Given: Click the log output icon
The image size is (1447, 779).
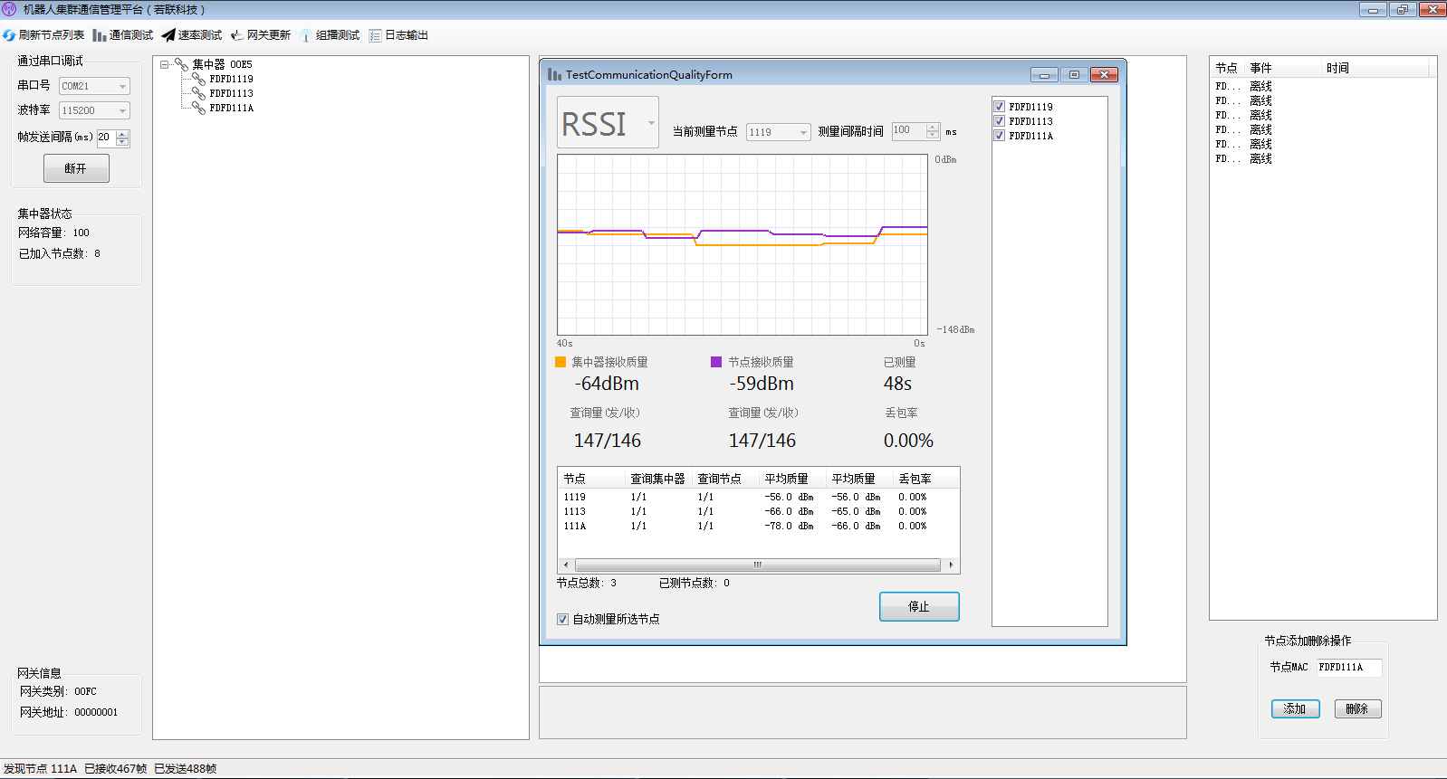Looking at the screenshot, I should point(375,35).
